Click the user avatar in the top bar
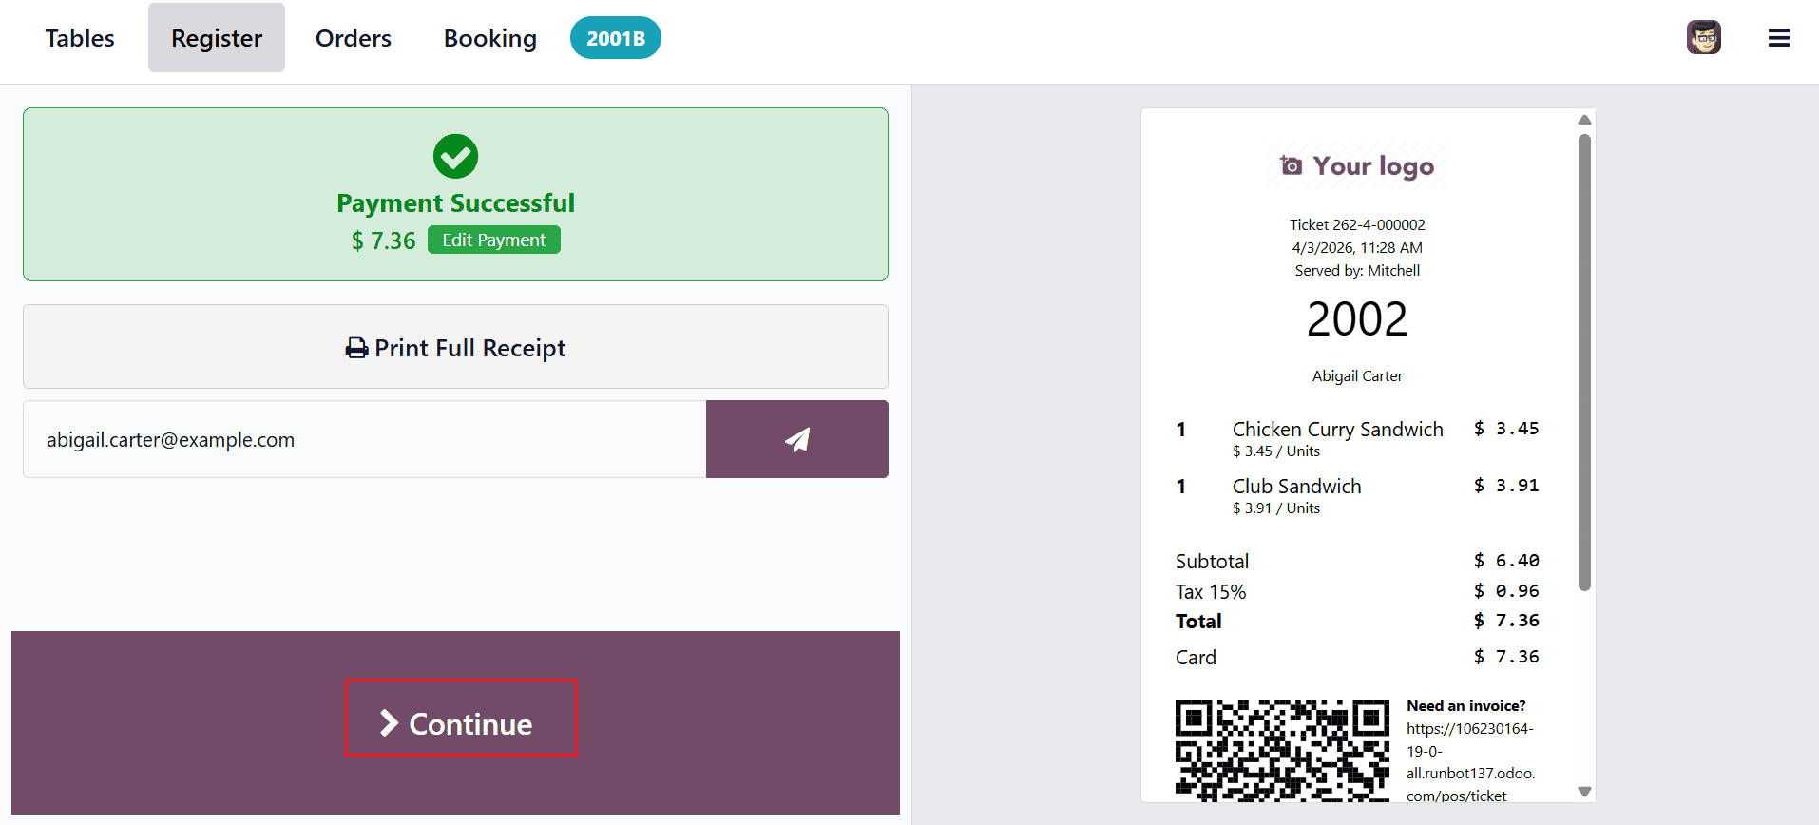The image size is (1819, 825). [1703, 37]
